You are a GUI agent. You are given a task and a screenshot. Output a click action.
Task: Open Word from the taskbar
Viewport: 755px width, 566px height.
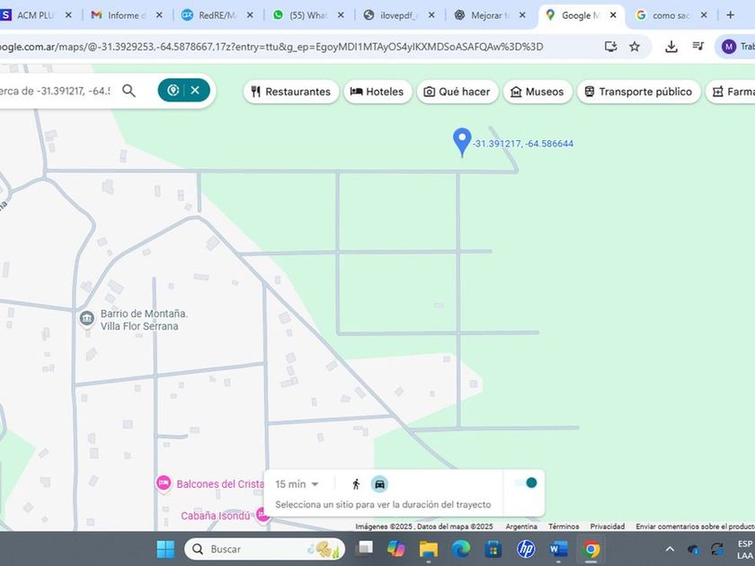558,549
